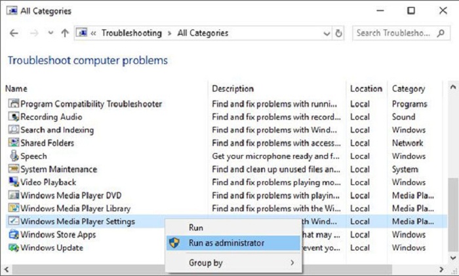
Task: Click 'Find and clean up unused files' description
Action: (x=276, y=169)
